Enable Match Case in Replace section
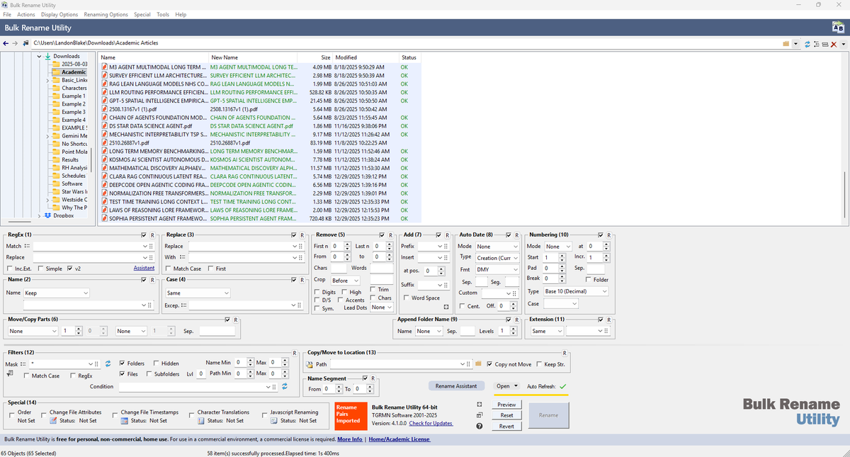 [x=168, y=269]
